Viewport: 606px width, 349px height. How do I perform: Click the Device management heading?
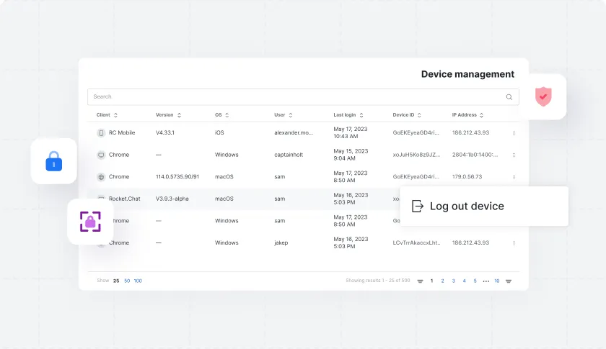point(467,74)
